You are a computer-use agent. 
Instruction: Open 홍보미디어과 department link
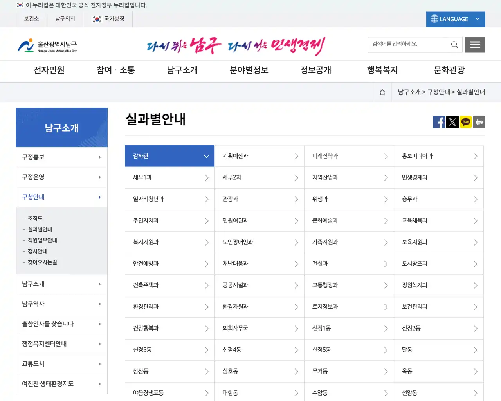pyautogui.click(x=439, y=156)
